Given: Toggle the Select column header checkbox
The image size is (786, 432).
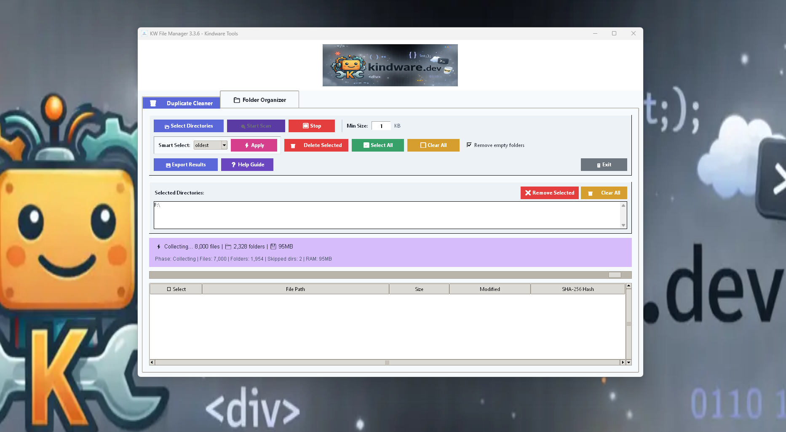Looking at the screenshot, I should (x=169, y=289).
